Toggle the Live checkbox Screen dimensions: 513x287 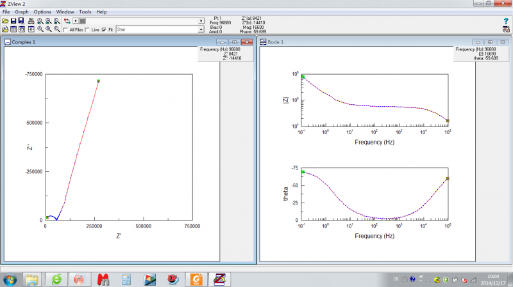(87, 29)
